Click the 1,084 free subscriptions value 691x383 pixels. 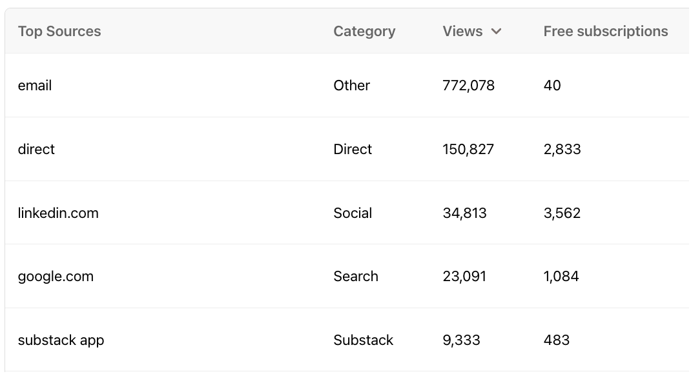pyautogui.click(x=561, y=277)
